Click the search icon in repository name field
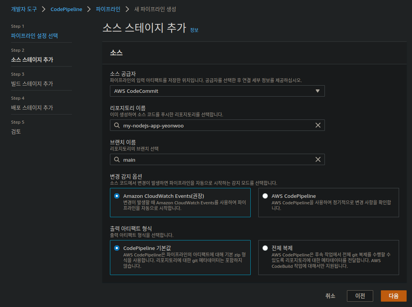Viewport: 412px width, 307px height. 117,126
